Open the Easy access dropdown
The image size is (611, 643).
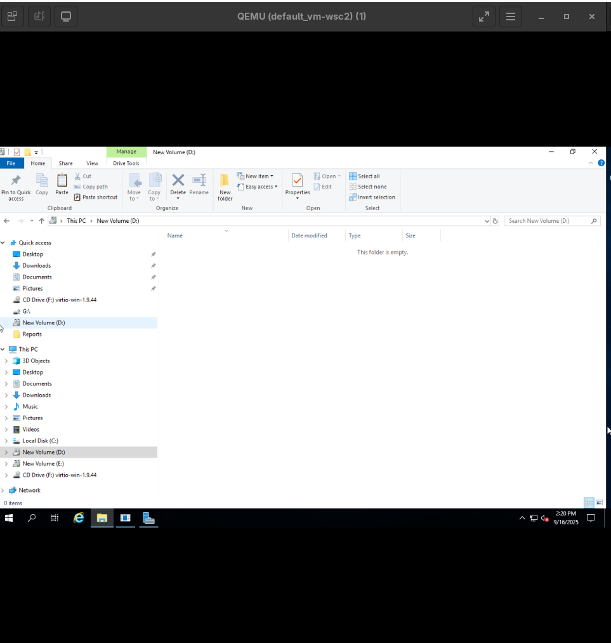257,187
